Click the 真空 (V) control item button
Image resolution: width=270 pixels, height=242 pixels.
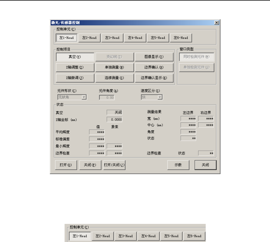pos(75,57)
